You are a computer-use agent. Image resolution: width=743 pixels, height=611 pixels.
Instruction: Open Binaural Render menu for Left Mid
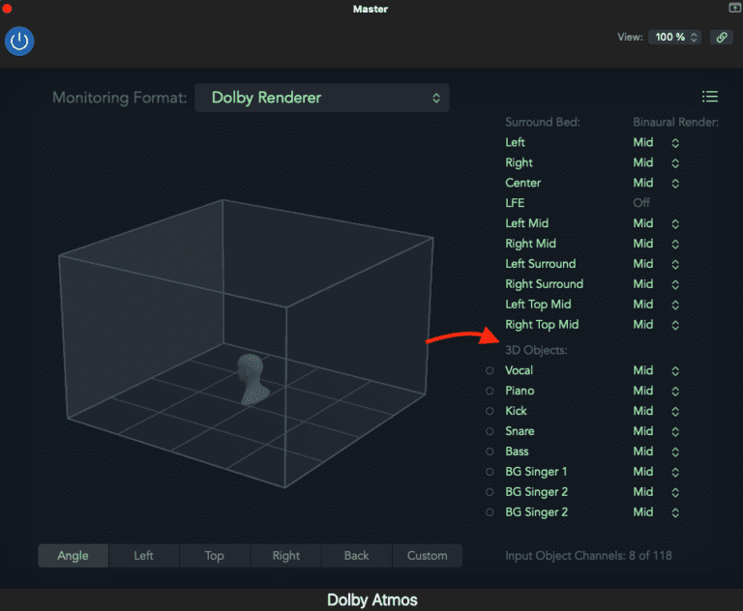point(656,223)
